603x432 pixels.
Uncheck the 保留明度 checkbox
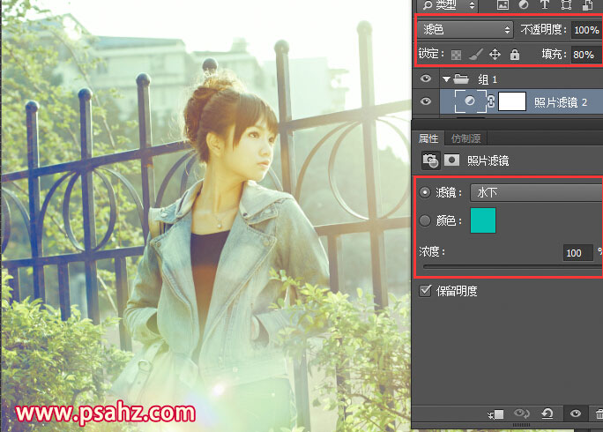(x=426, y=290)
